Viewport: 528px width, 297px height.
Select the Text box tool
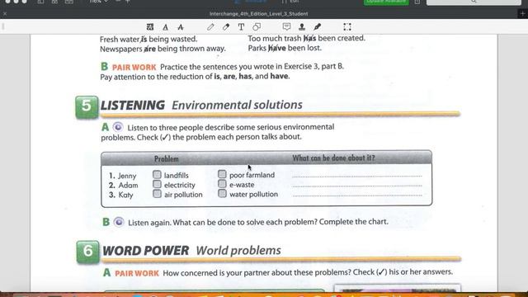coord(241,27)
